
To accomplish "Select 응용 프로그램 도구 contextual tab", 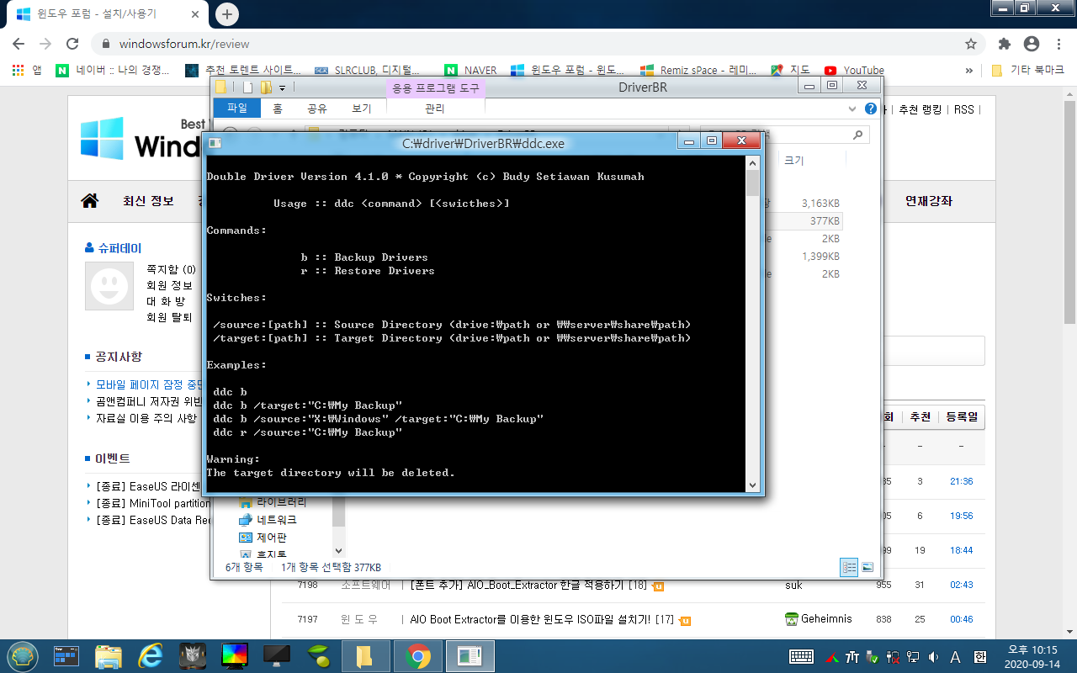I will point(435,87).
